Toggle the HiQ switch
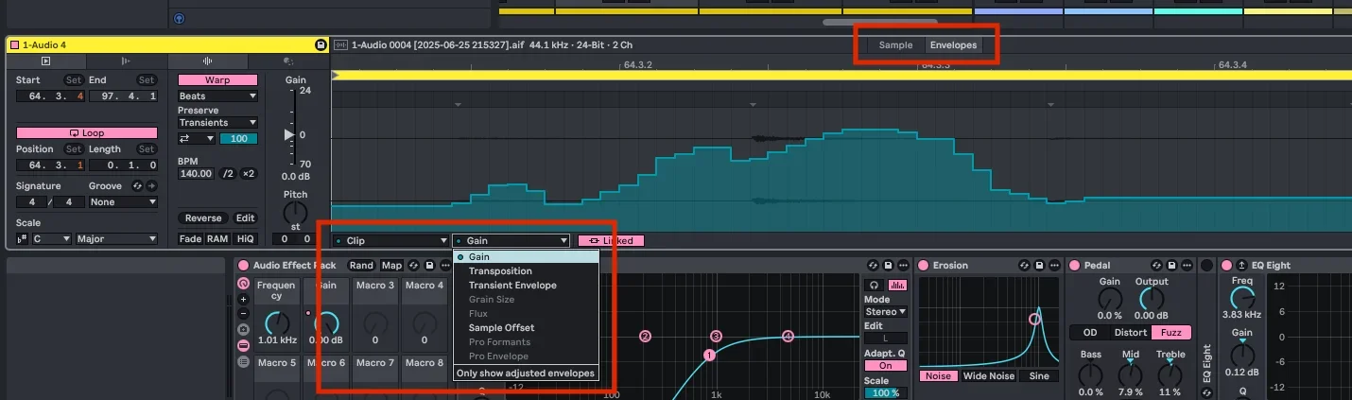The height and width of the screenshot is (400, 1352). 246,239
